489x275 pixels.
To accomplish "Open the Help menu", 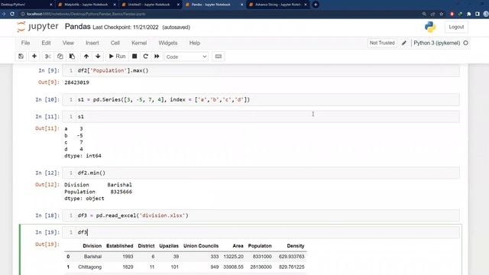I will point(195,43).
